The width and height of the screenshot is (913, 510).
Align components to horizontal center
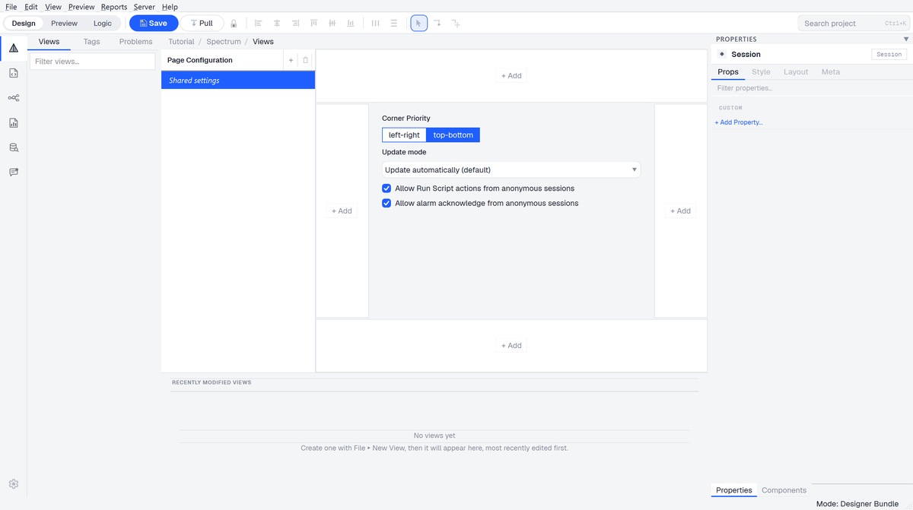[x=277, y=24]
